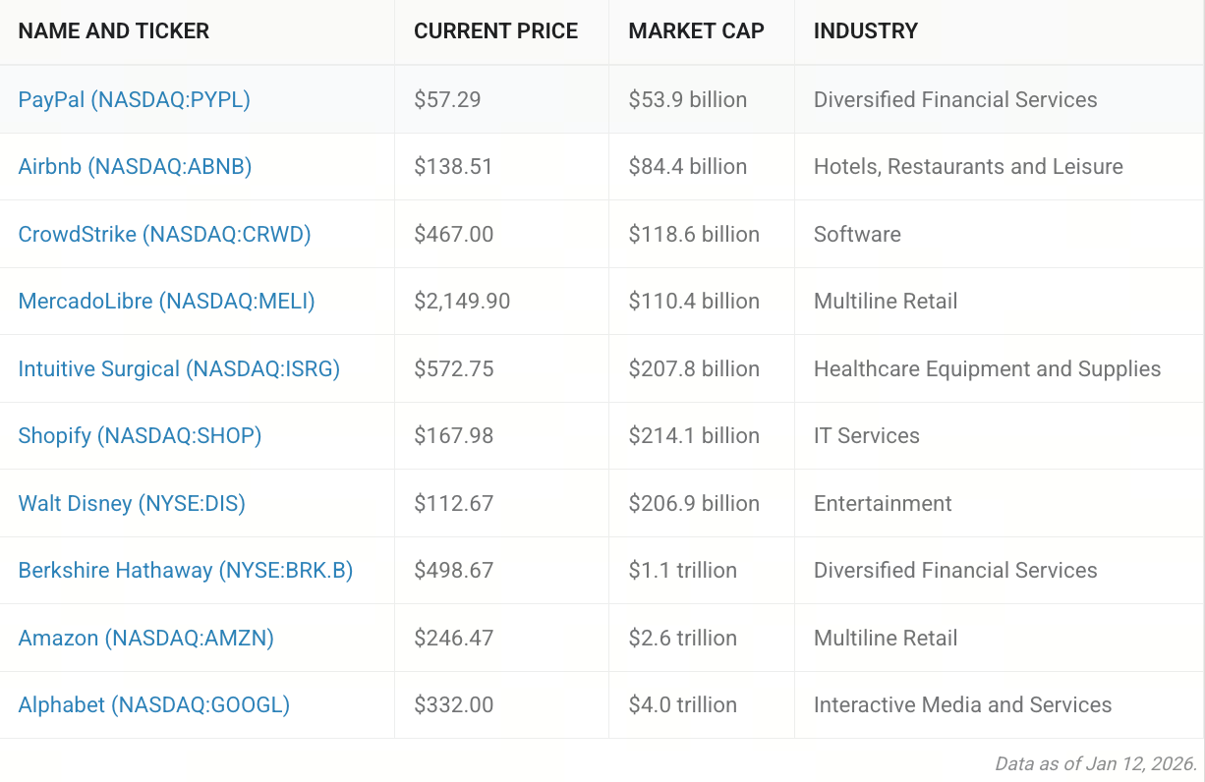Screen dimensions: 1205x782
Task: Click the Industry column header
Action: pos(866,31)
